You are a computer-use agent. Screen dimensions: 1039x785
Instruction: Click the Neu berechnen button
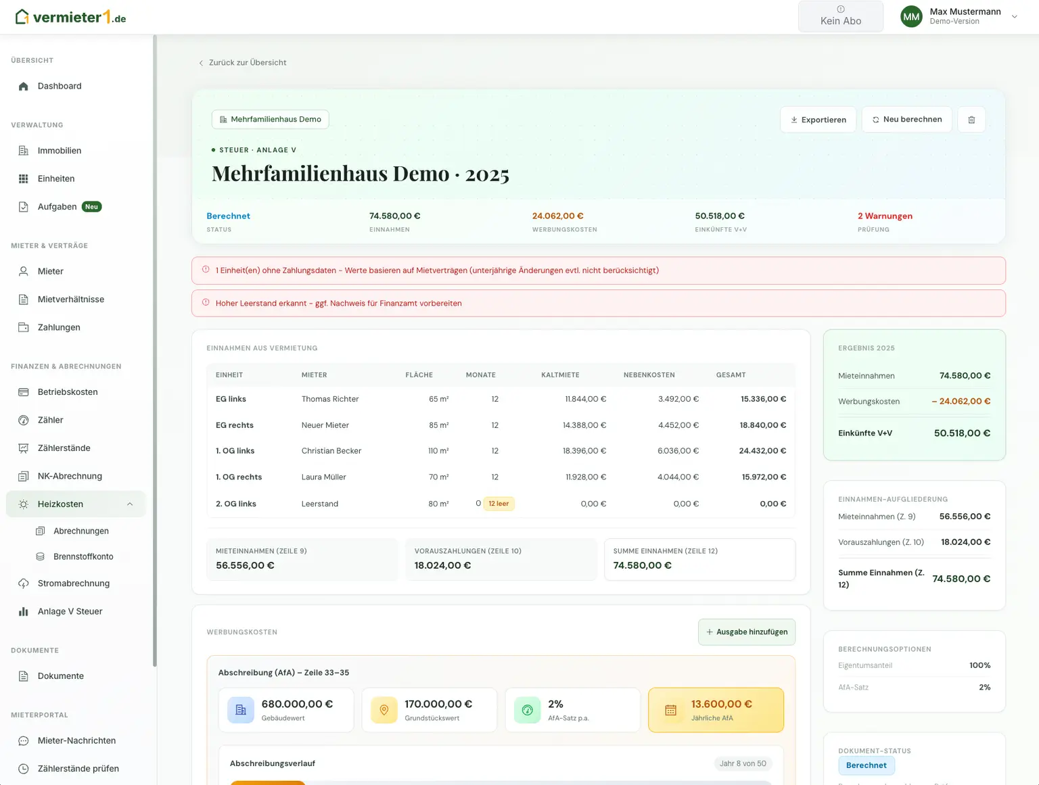tap(907, 120)
